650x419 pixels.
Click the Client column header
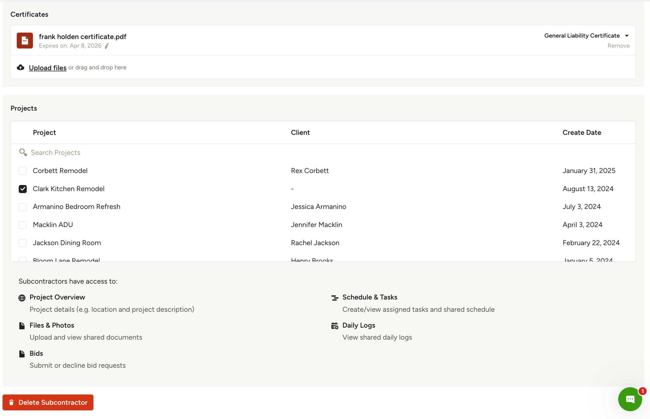pos(300,133)
